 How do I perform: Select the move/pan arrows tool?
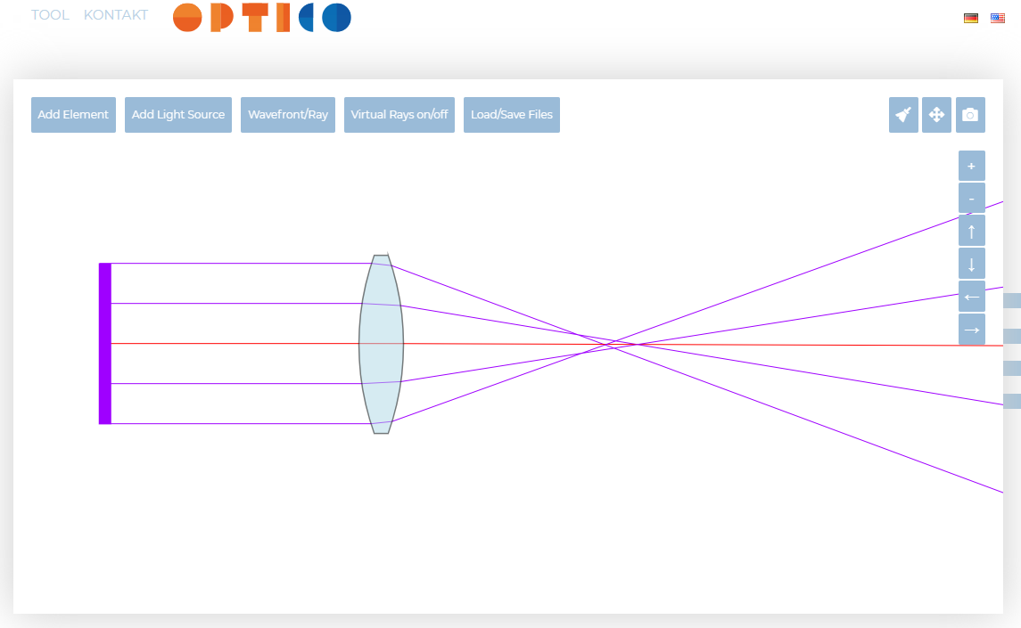tap(936, 115)
